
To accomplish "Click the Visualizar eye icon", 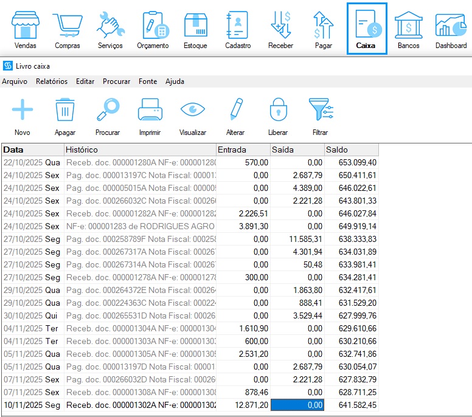I will click(x=192, y=111).
